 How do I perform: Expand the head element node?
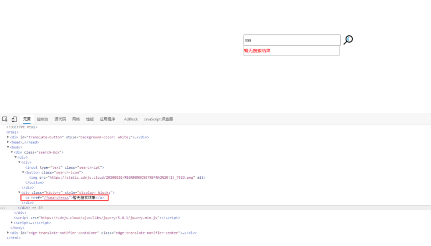coord(8,142)
